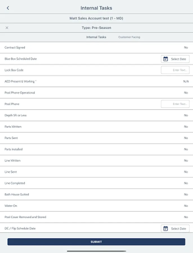Focus the Pool Phone text field

coord(175,104)
